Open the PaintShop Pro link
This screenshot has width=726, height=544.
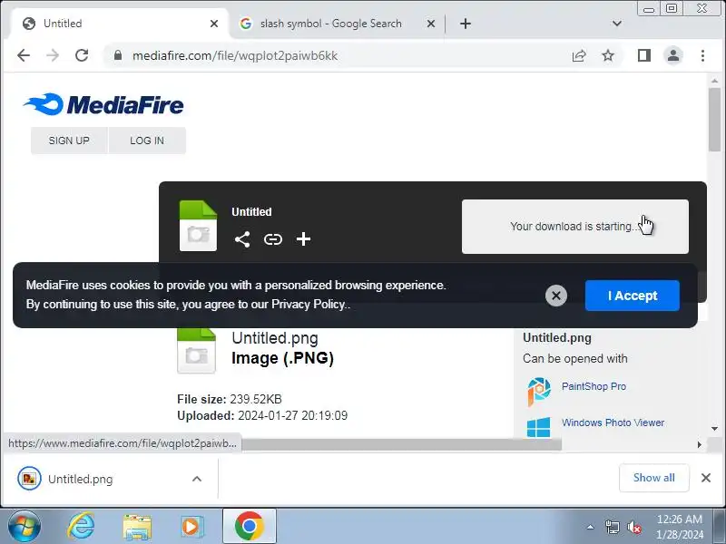pyautogui.click(x=594, y=386)
